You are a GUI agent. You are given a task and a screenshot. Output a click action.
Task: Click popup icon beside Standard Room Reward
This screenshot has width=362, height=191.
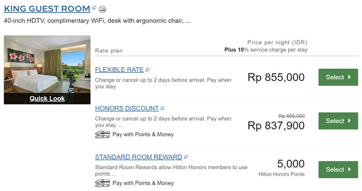tap(186, 157)
